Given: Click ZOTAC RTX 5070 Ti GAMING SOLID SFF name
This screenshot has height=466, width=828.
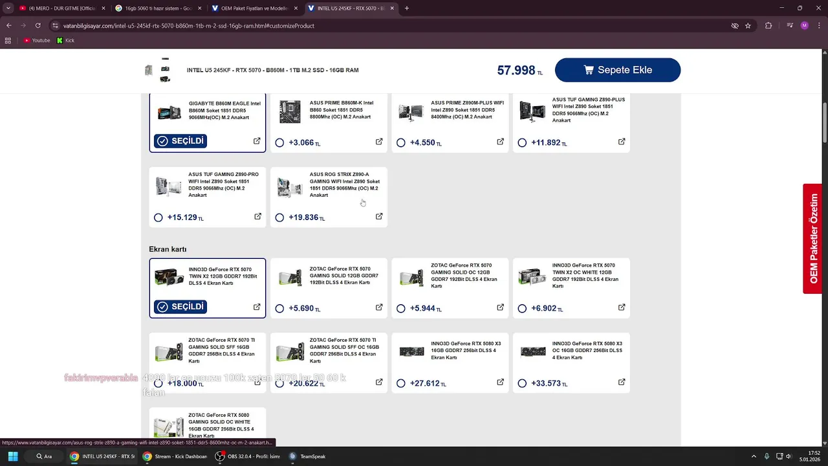Looking at the screenshot, I should 222,350.
